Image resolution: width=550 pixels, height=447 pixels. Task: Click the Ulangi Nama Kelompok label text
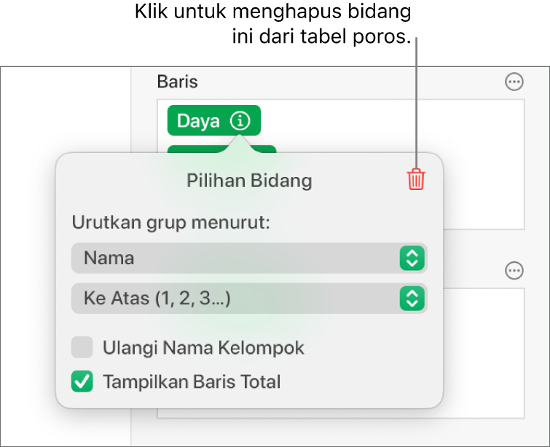coord(203,348)
